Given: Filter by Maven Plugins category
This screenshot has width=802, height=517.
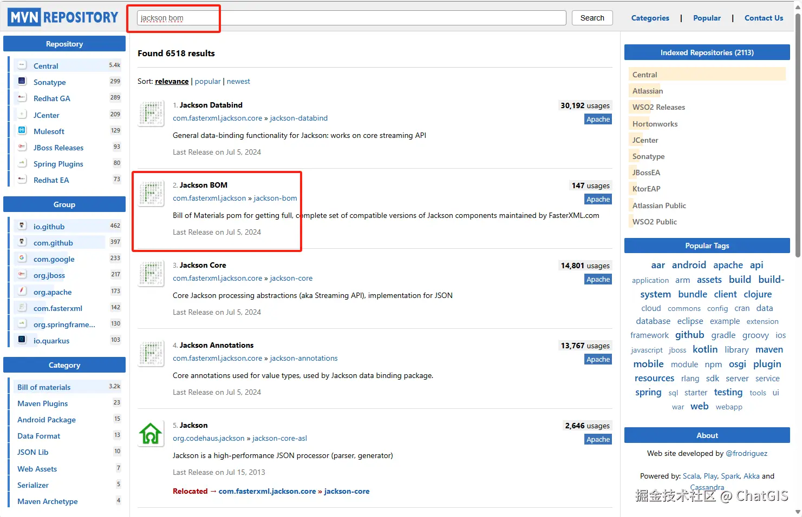Looking at the screenshot, I should pyautogui.click(x=43, y=403).
